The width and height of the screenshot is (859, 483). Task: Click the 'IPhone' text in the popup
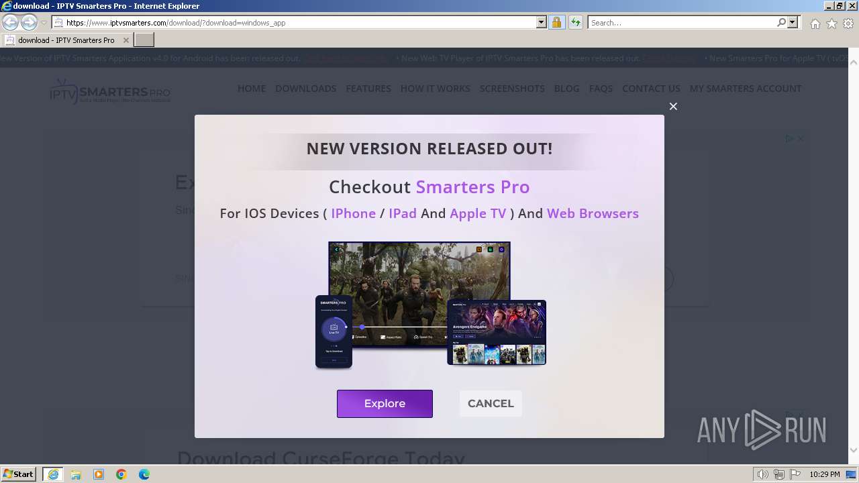[x=353, y=213]
